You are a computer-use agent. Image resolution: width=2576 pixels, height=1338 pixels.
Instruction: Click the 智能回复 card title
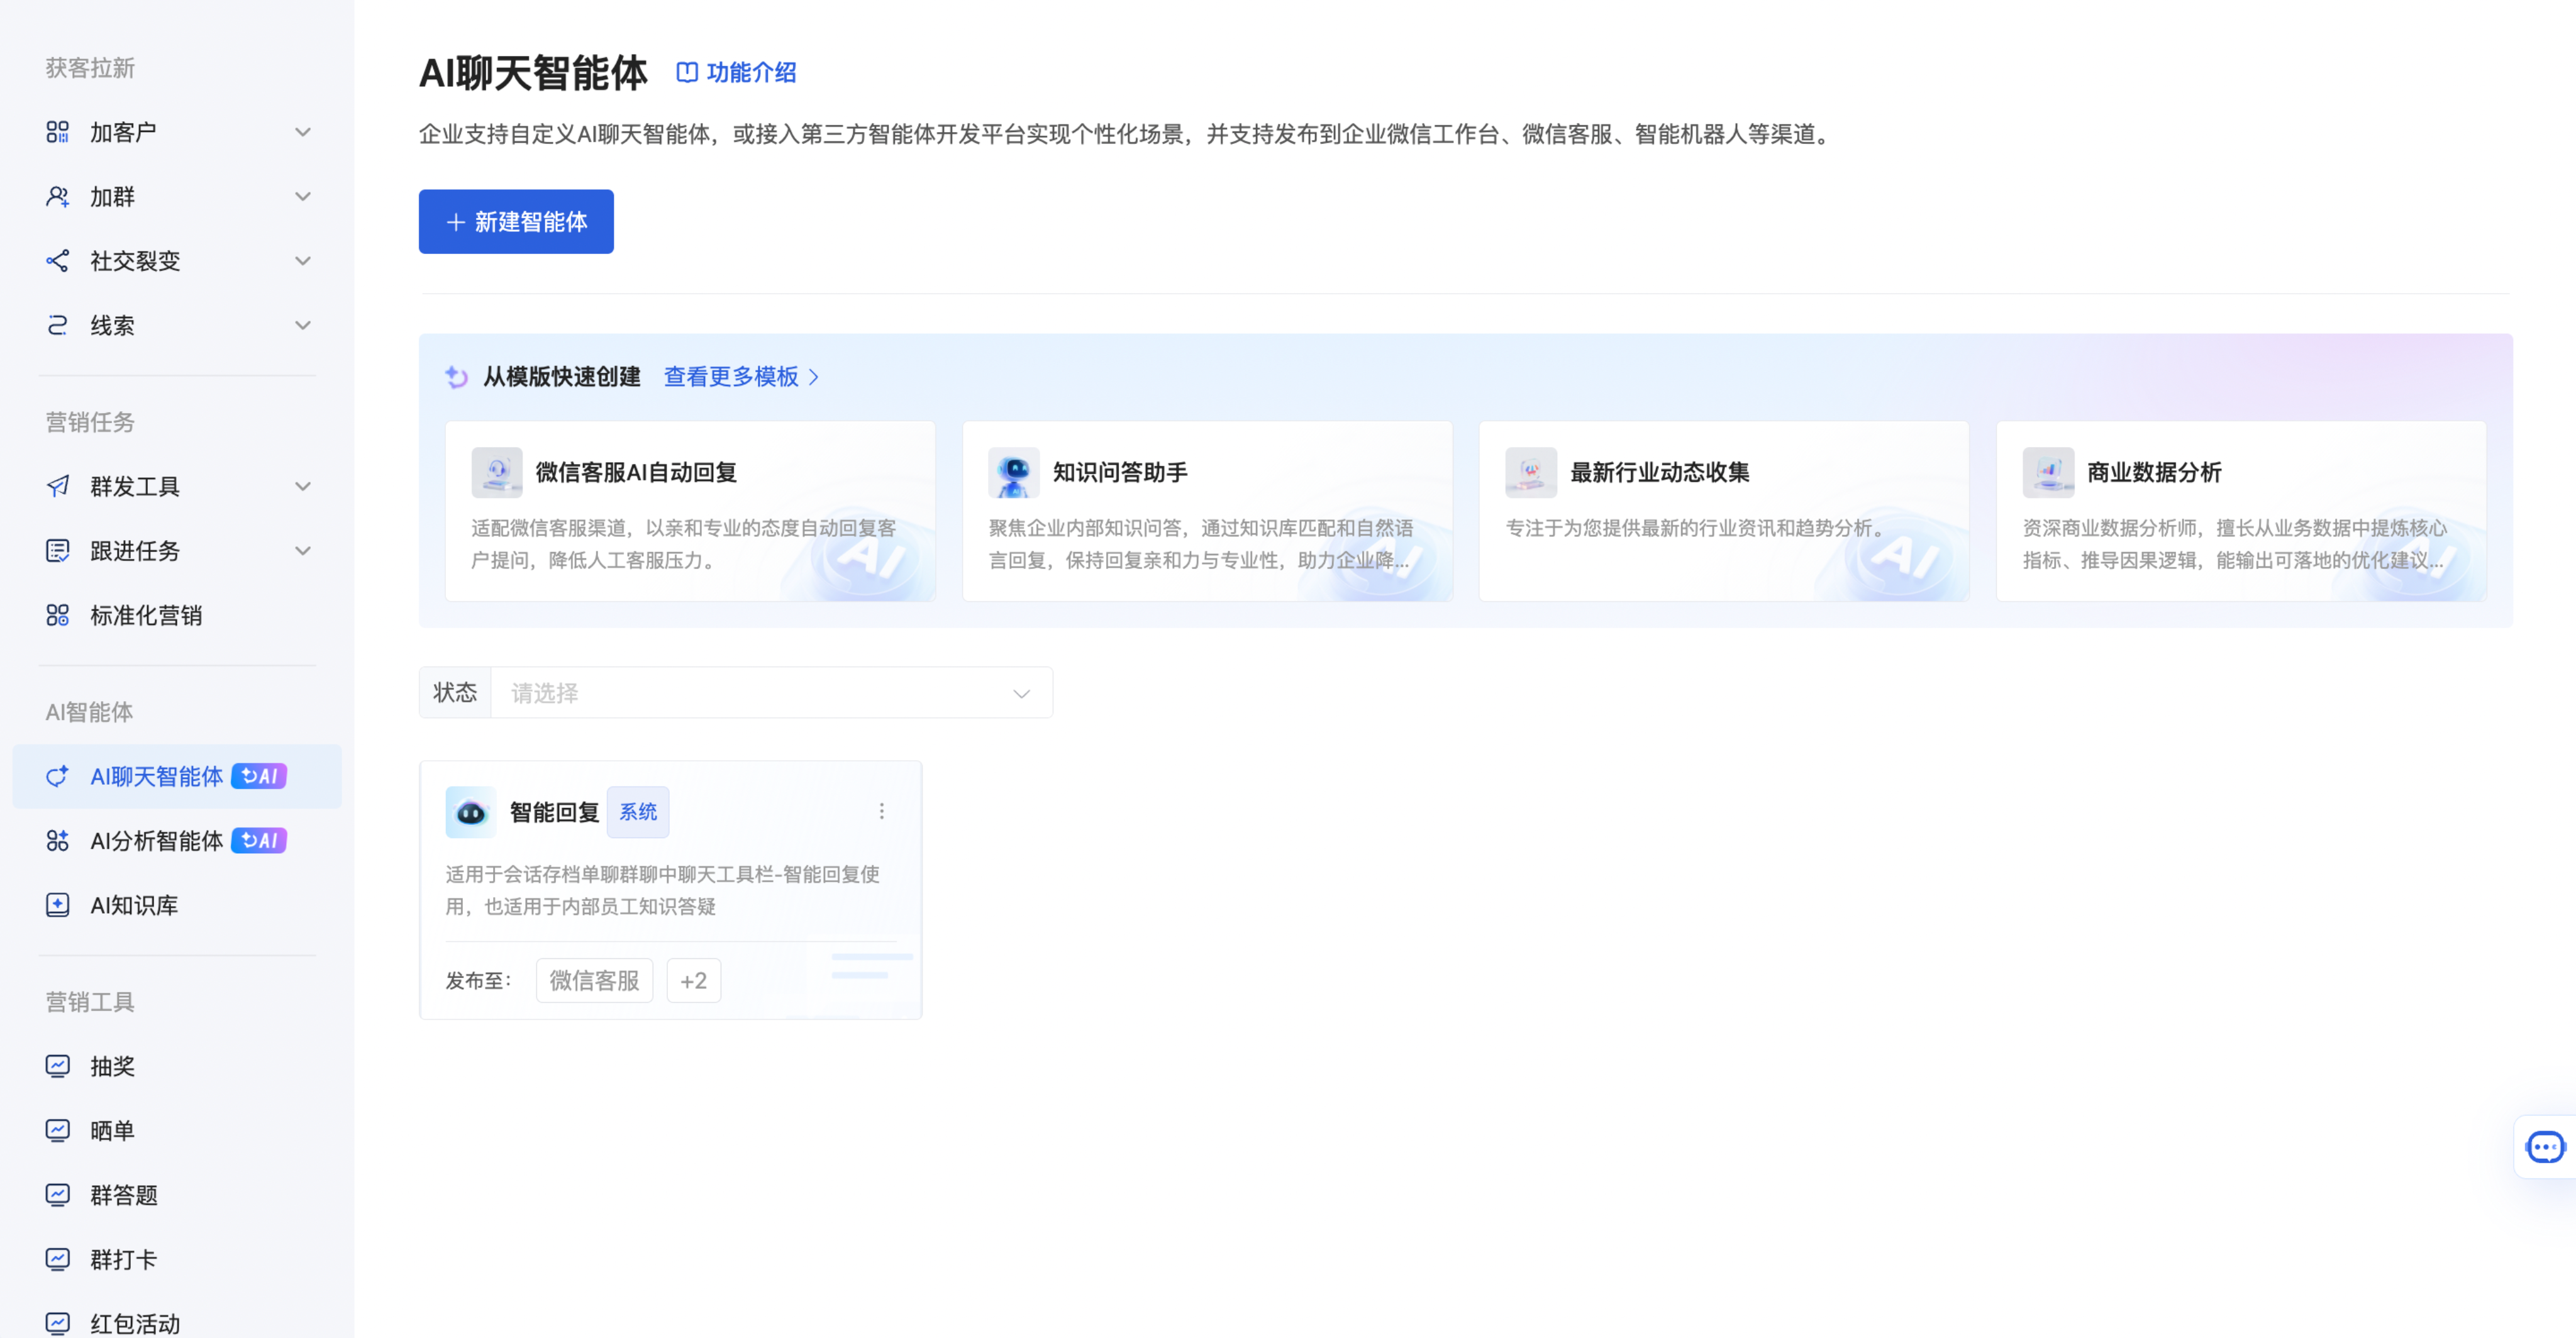(x=555, y=813)
